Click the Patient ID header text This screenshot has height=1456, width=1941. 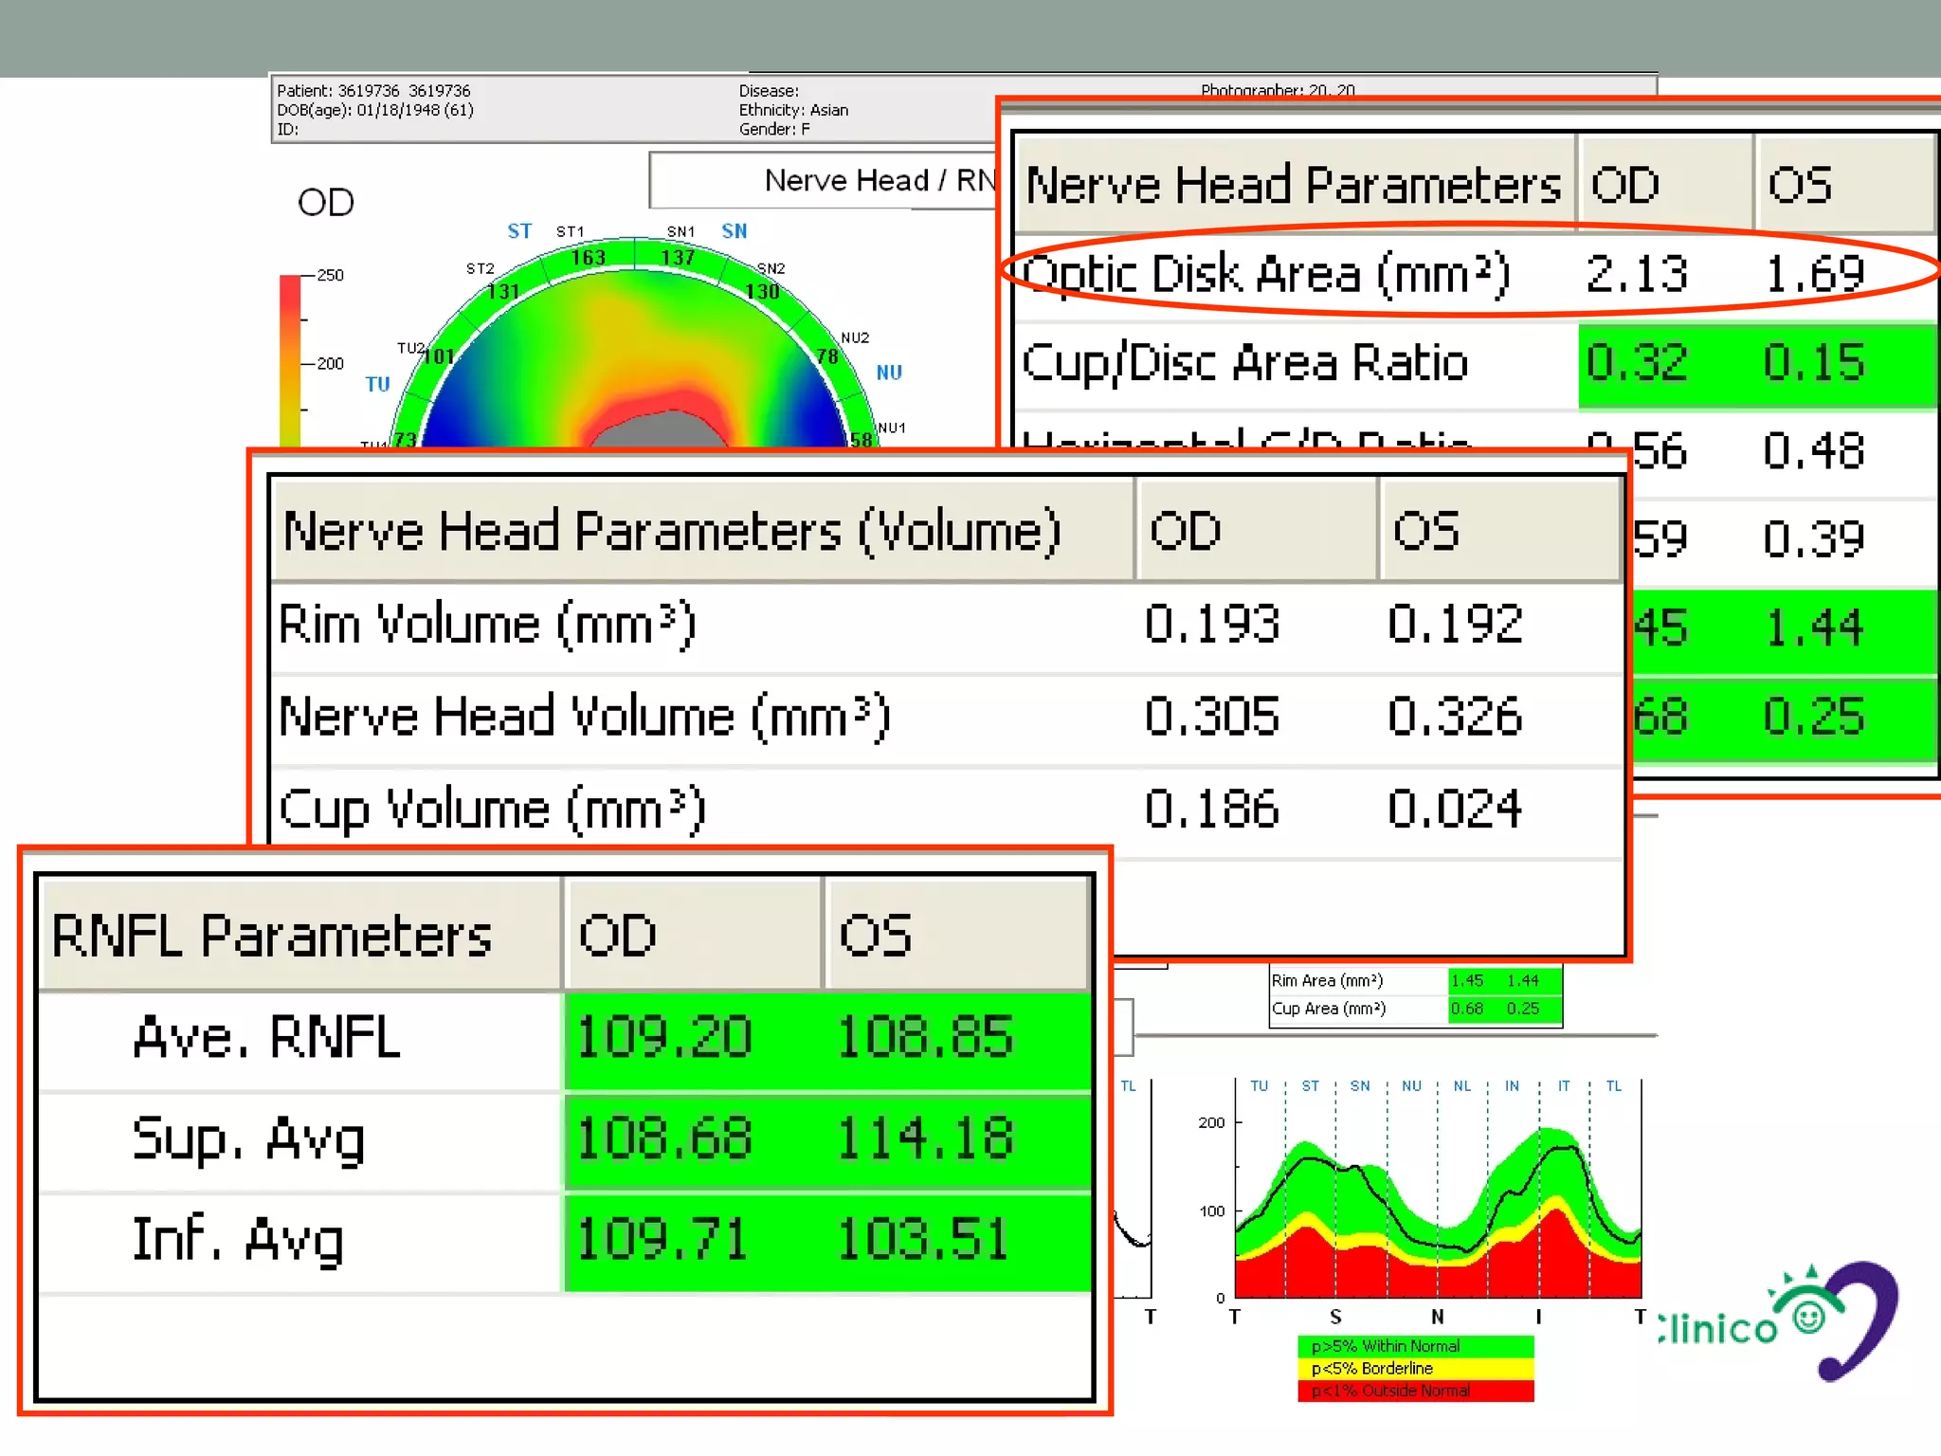coord(373,91)
